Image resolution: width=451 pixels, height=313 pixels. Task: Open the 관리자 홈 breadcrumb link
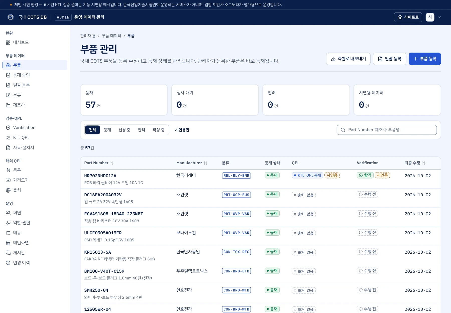[x=88, y=36]
